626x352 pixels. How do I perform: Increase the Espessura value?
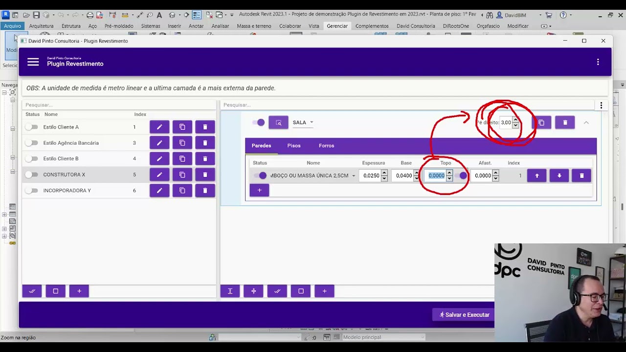(384, 173)
